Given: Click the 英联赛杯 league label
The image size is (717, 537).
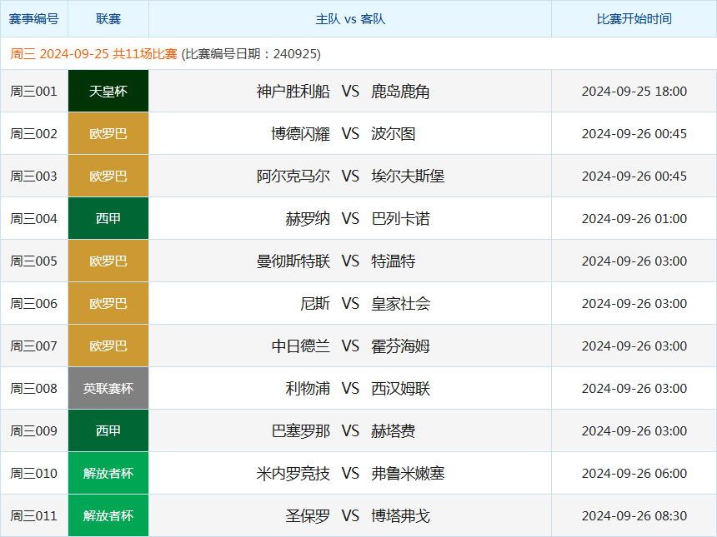Looking at the screenshot, I should coord(108,388).
